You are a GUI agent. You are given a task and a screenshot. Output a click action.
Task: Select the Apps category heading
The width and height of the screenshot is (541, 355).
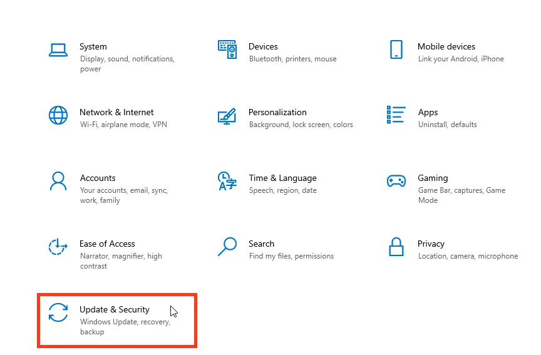point(428,113)
